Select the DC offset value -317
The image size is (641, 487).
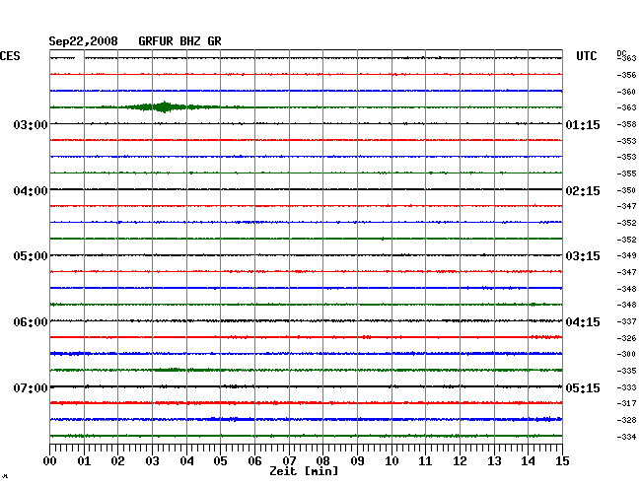click(626, 403)
